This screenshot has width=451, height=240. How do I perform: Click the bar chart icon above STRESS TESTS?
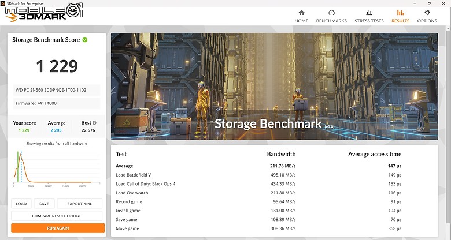point(369,12)
